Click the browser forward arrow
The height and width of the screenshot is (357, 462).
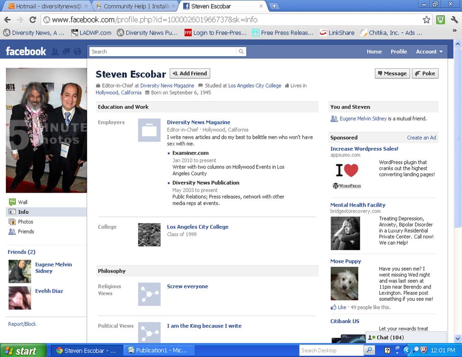pyautogui.click(x=20, y=20)
